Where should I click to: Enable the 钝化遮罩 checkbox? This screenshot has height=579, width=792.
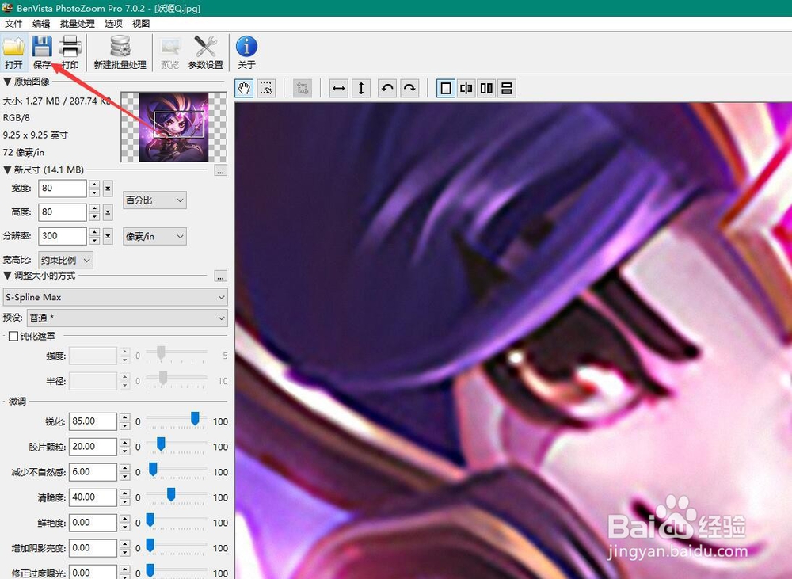point(13,336)
